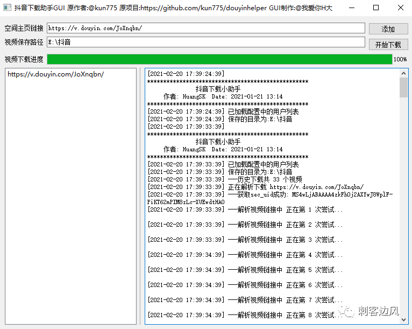
Task: Click the log line 正在第 7 次尝试
Action: (x=245, y=300)
